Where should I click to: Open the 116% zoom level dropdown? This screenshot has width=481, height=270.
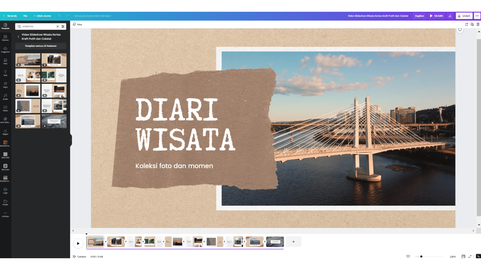tap(452, 256)
